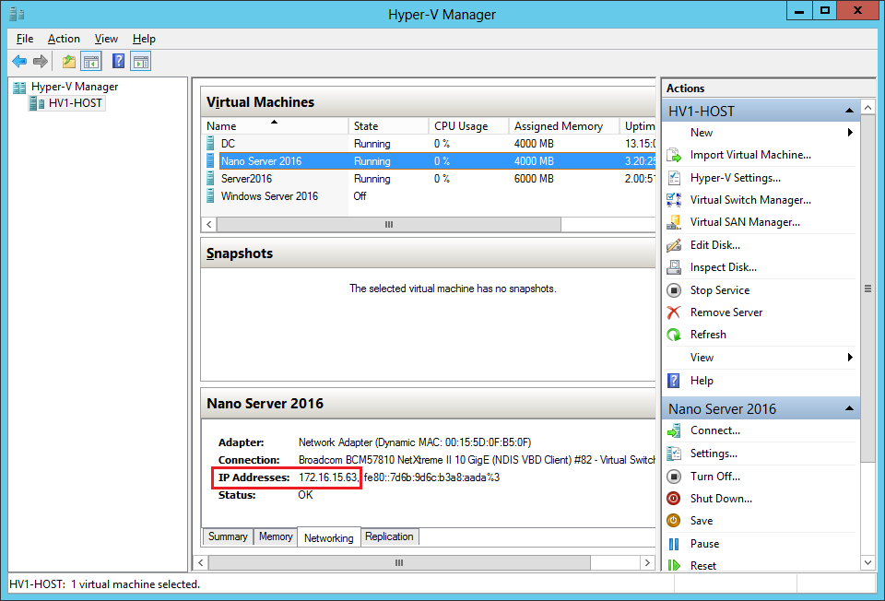Click the details pane scroll right arrow
This screenshot has height=601, width=885.
[647, 562]
